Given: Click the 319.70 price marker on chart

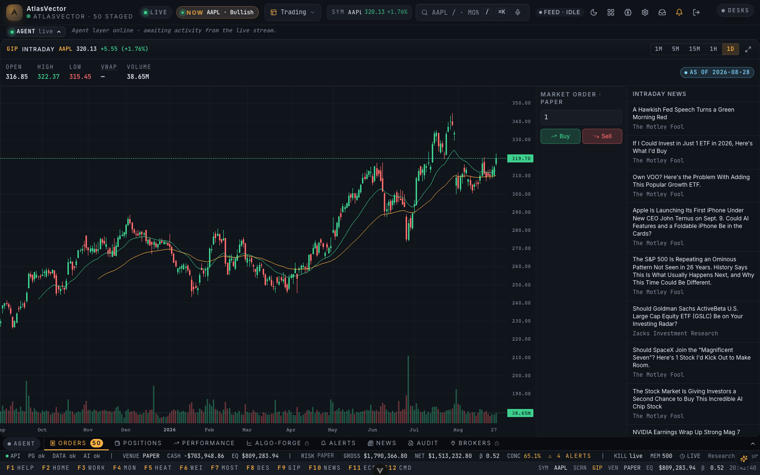Looking at the screenshot, I should click(x=521, y=159).
